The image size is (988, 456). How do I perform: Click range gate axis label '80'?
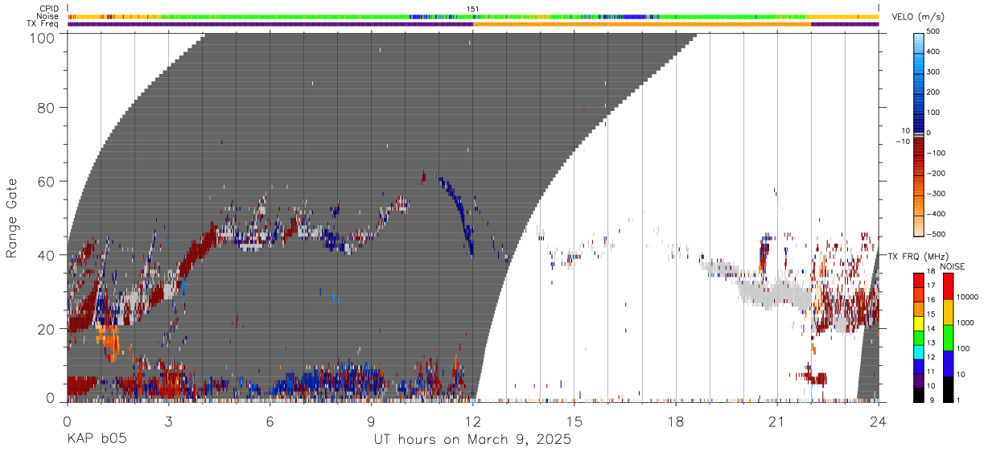[x=47, y=107]
